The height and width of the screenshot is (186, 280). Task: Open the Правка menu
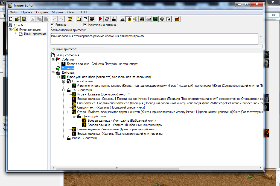tap(27, 12)
